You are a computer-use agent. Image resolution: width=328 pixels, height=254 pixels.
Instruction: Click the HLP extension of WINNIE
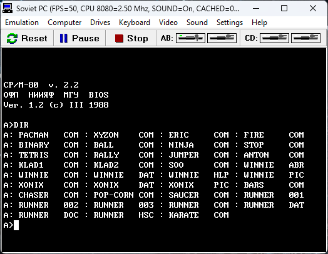(221, 175)
